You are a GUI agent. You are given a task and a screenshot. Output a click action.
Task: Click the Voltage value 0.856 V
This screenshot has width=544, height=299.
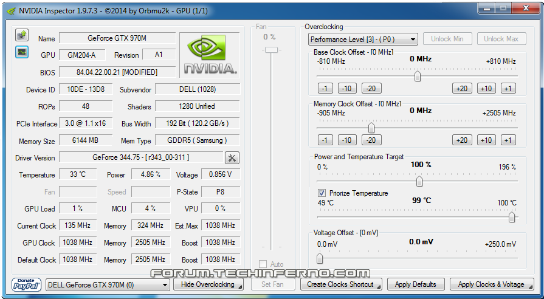coord(220,174)
